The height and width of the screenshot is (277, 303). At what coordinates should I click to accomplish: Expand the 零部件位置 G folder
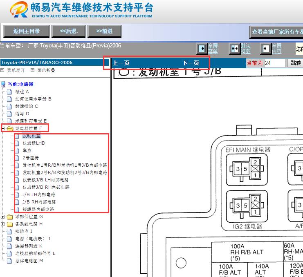point(3,217)
